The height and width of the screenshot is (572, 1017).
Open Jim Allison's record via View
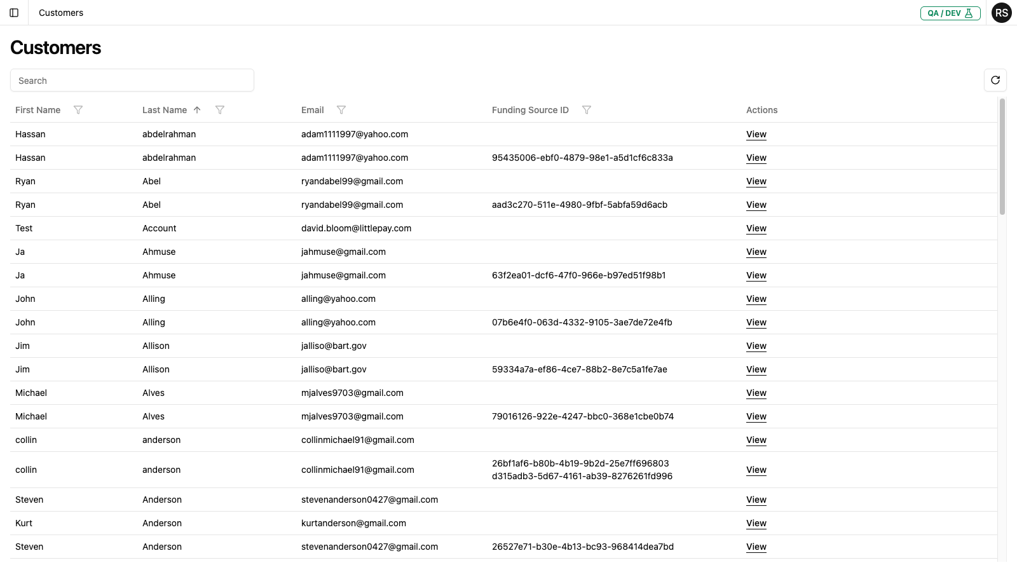tap(756, 346)
